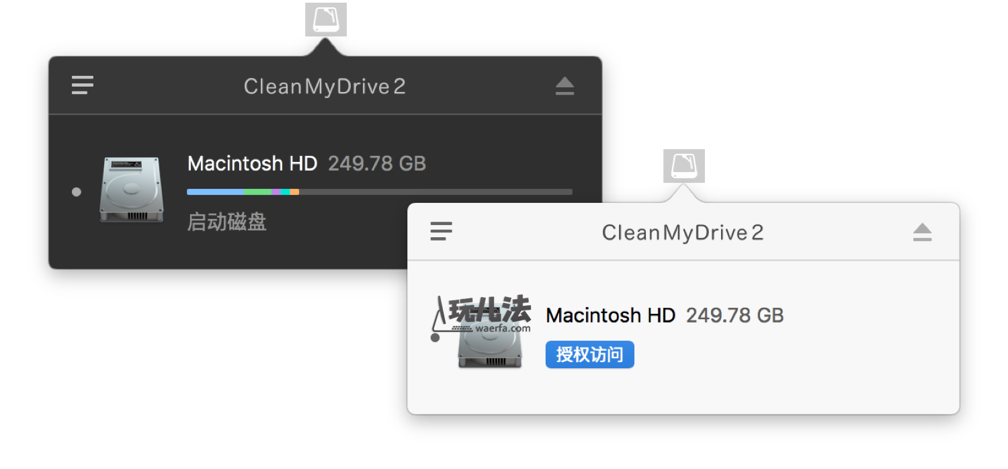Click Macintosh HD name in dark panel

click(252, 163)
